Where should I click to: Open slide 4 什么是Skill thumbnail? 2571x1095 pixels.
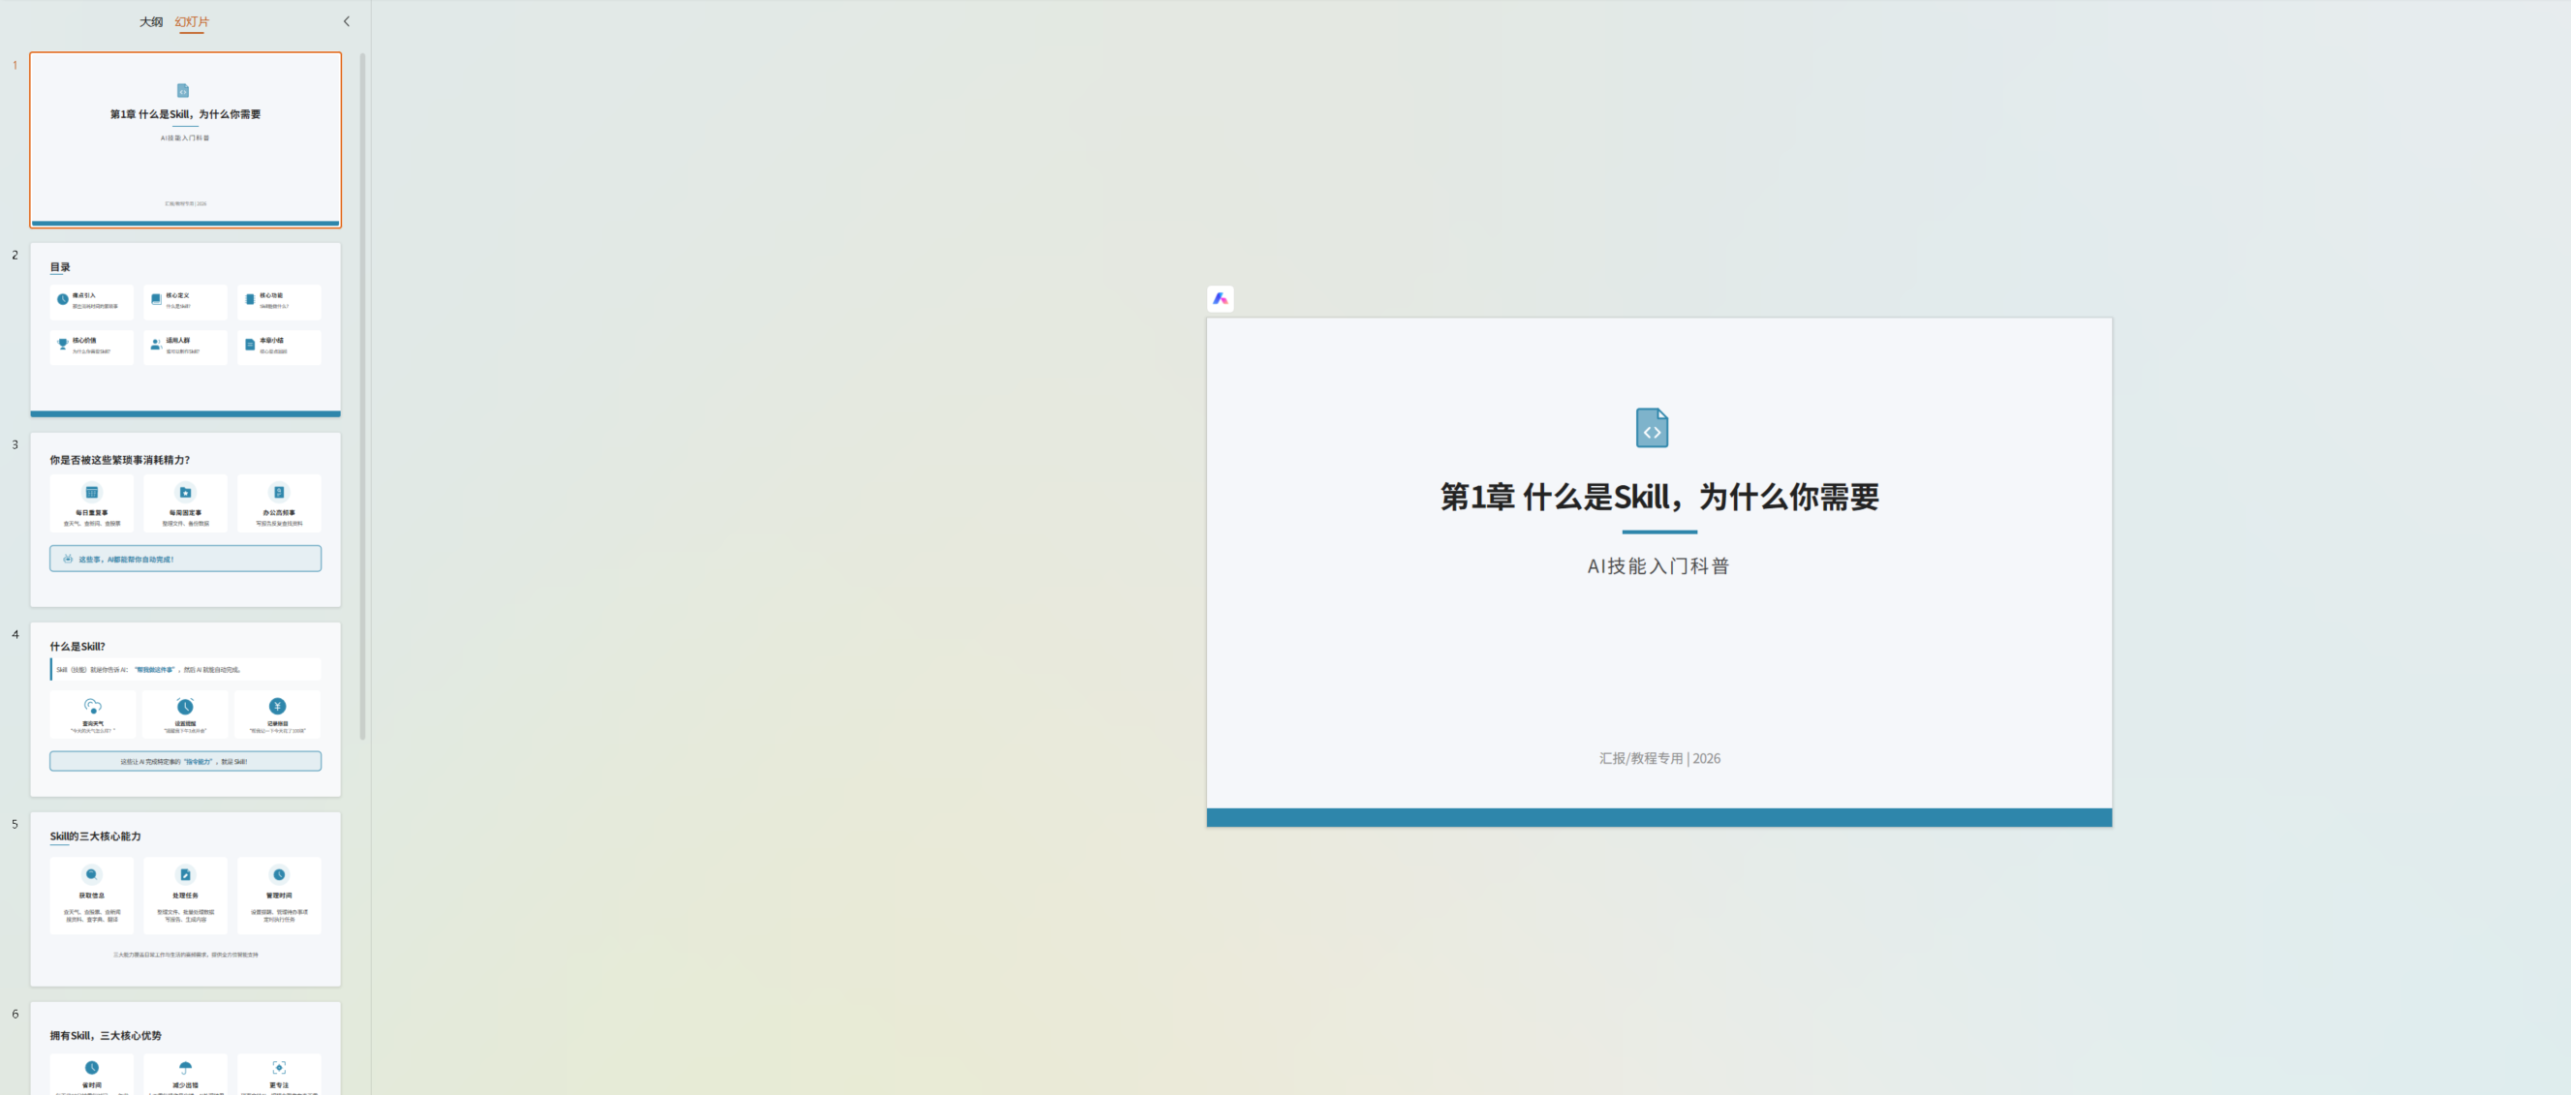click(186, 708)
